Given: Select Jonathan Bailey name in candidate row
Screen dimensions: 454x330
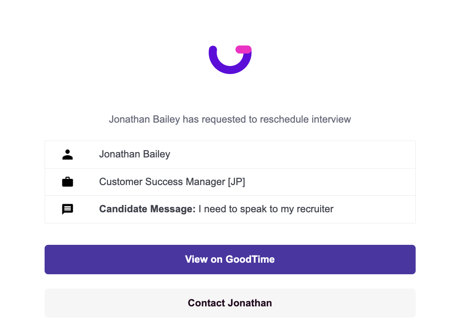Looking at the screenshot, I should tap(135, 155).
